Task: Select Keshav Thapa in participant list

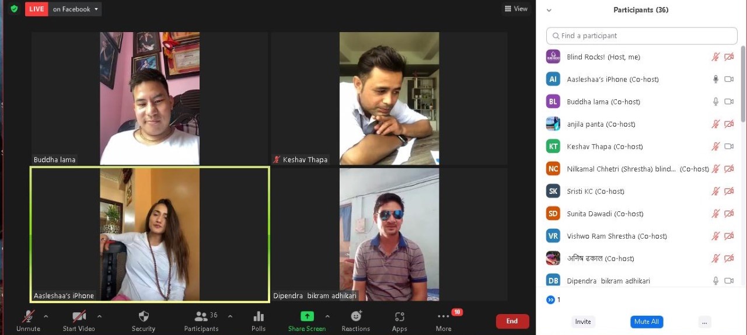Action: tap(605, 146)
